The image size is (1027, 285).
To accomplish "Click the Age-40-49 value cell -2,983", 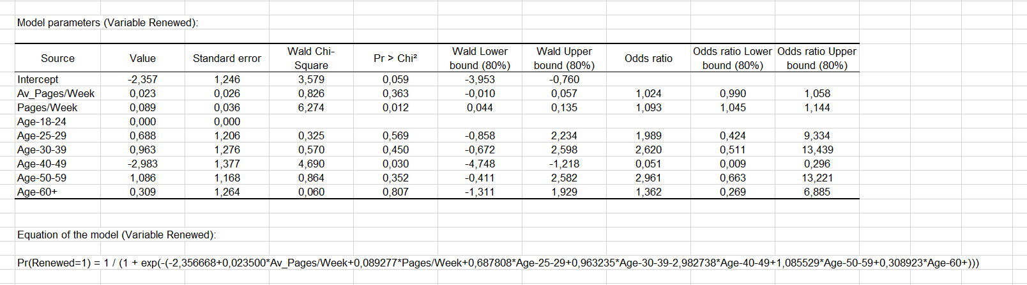I will (x=142, y=164).
